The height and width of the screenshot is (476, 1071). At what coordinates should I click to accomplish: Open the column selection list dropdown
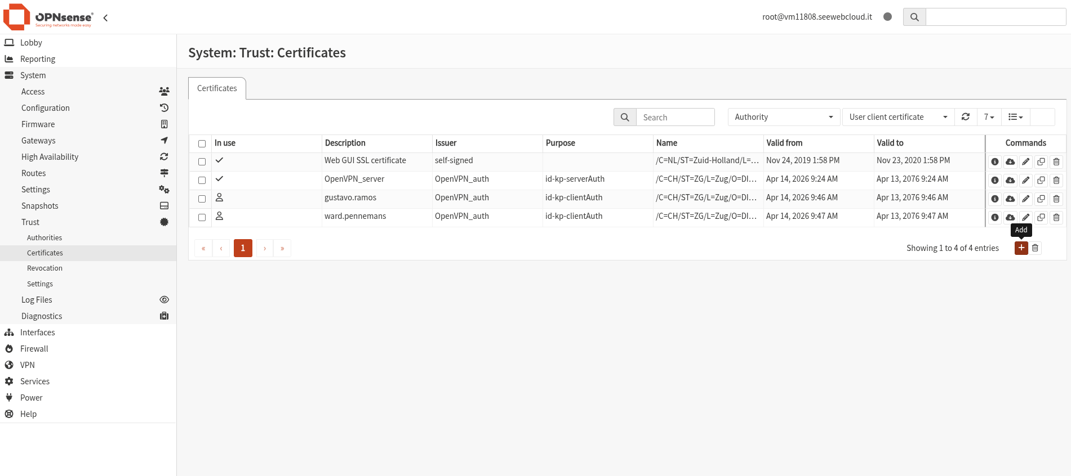click(x=1016, y=117)
